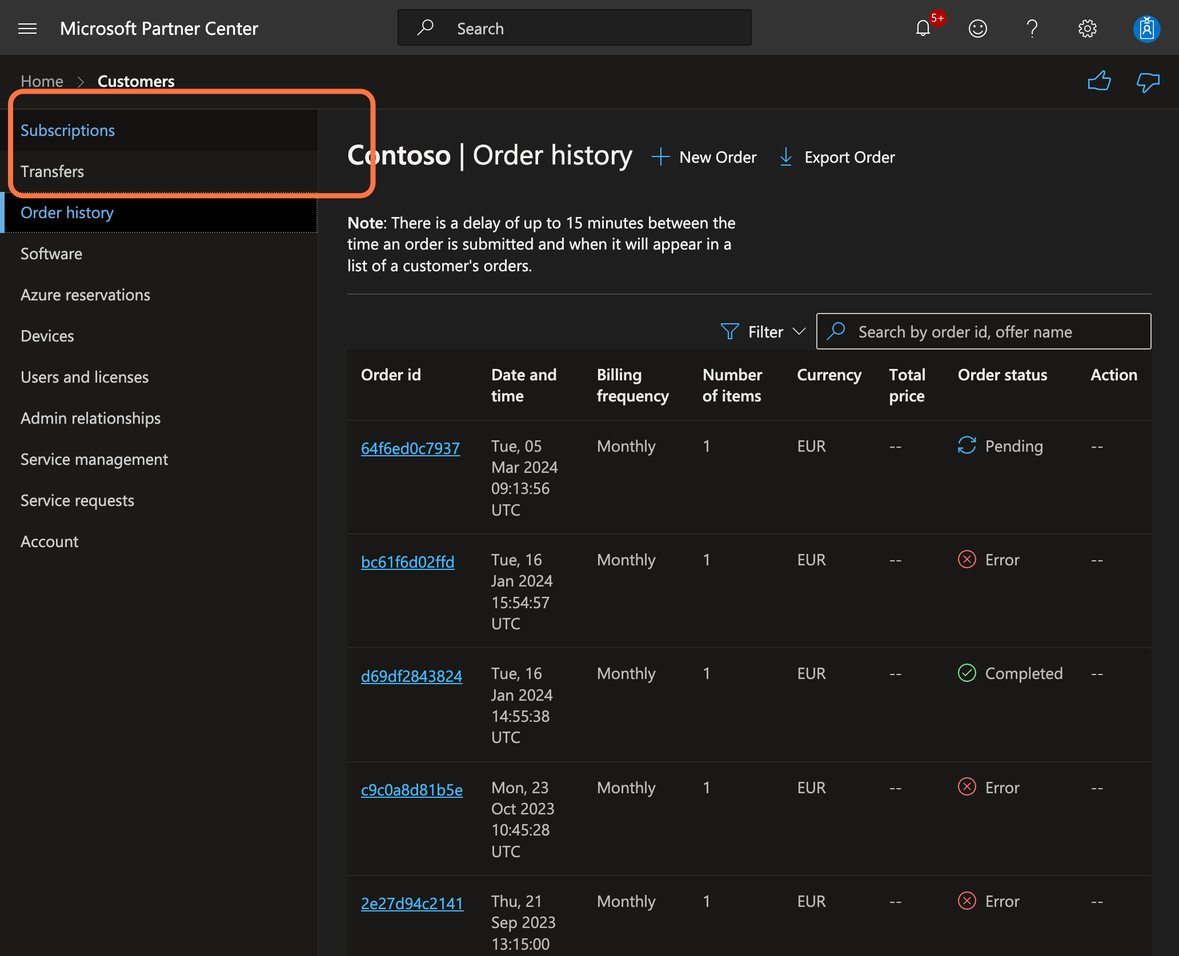This screenshot has height=956, width=1179.
Task: Click the magnifier in order search box
Action: 836,331
